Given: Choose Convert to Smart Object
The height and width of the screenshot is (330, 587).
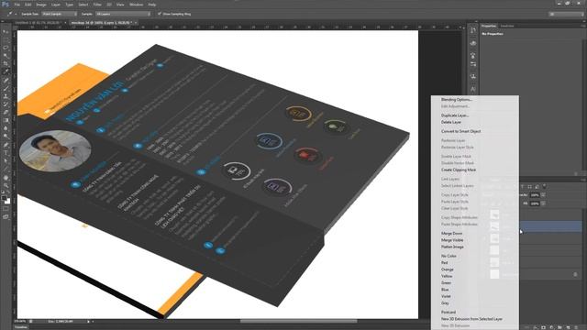Looking at the screenshot, I should point(460,131).
